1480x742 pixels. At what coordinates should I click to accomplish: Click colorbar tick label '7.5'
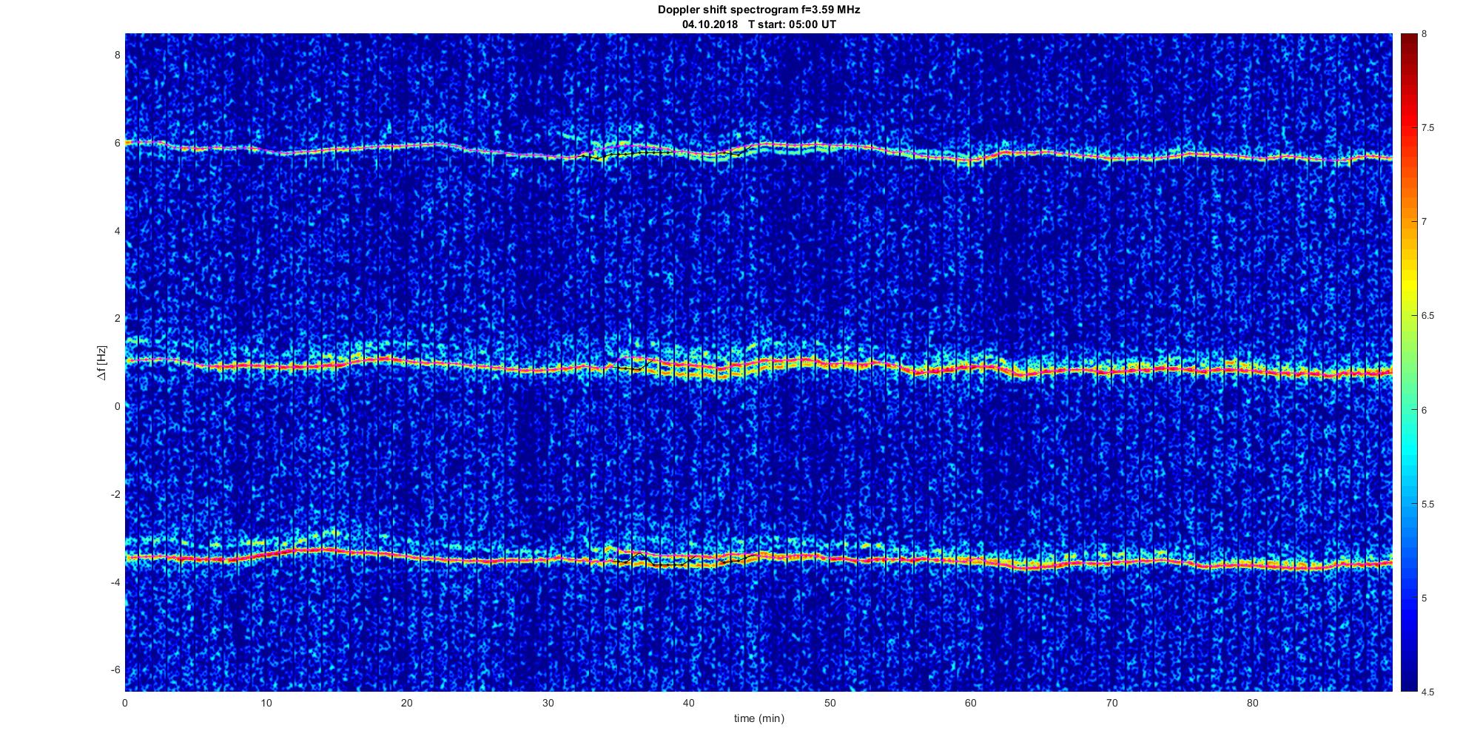click(x=1427, y=128)
